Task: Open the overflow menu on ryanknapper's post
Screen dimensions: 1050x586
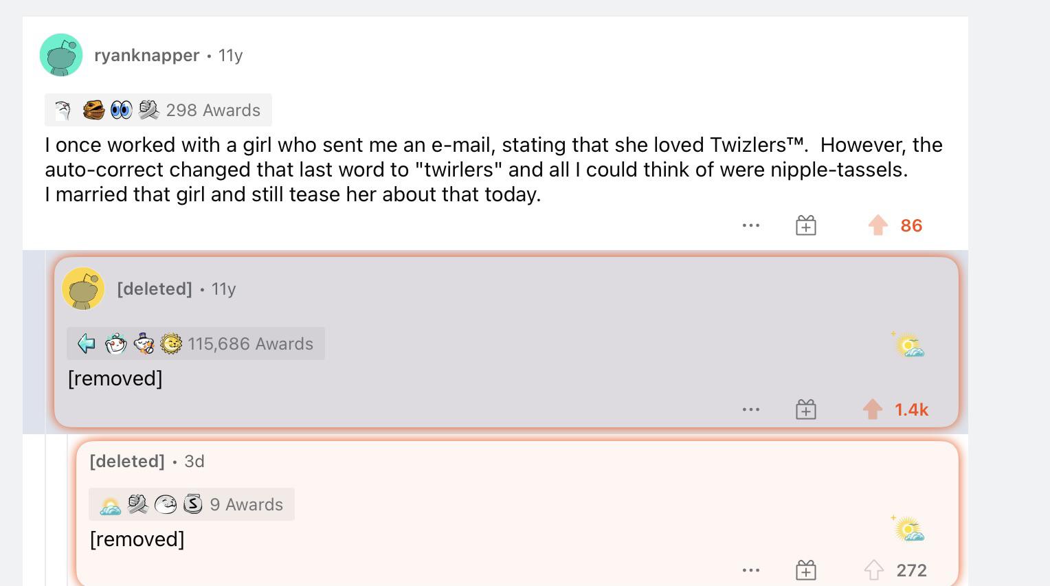Action: [750, 225]
